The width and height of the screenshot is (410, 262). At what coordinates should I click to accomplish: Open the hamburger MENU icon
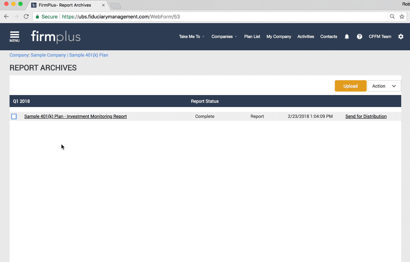(x=14, y=37)
